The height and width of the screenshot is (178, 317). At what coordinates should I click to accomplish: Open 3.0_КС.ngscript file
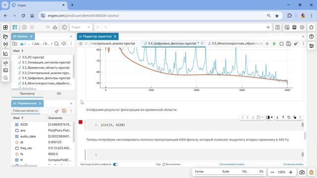pos(33,57)
